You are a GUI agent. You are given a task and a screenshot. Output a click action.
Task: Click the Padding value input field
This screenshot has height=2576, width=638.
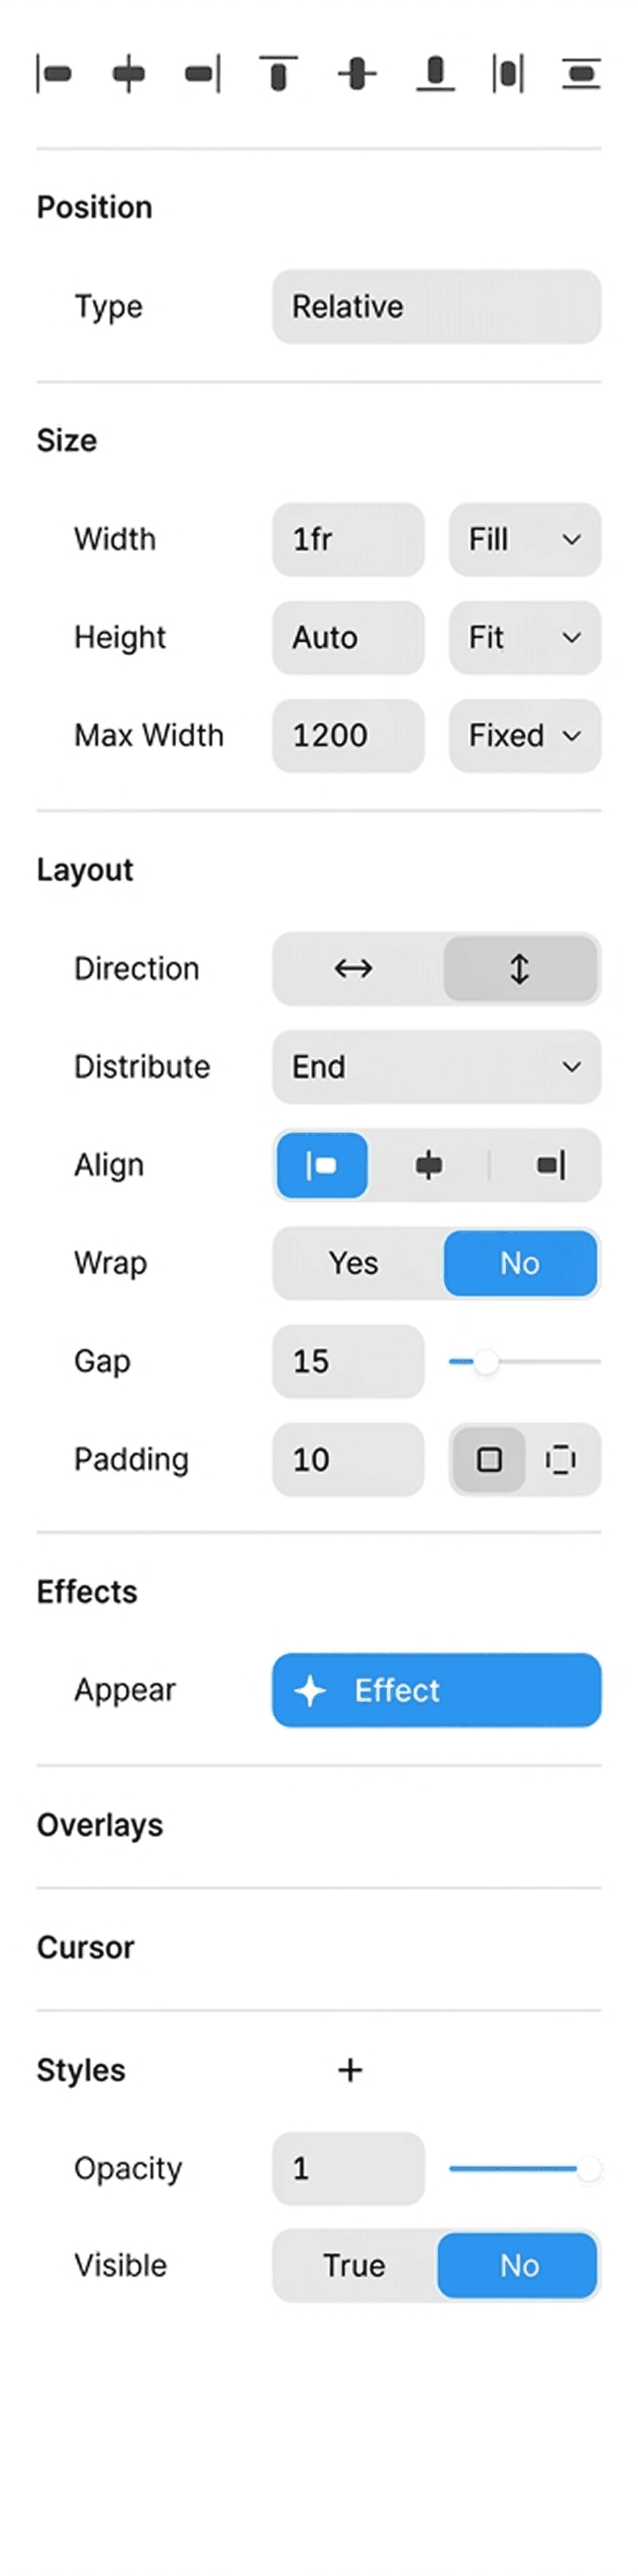coord(348,1460)
